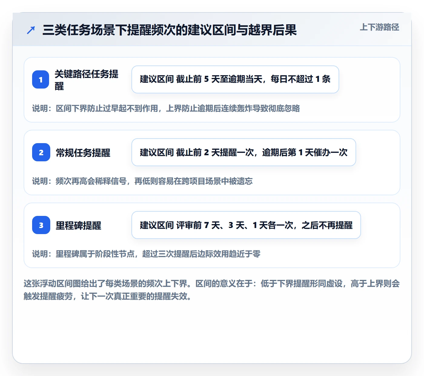Screen dimensions: 424x376
Task: Open the 上下游路径 link in the header
Action: (379, 27)
